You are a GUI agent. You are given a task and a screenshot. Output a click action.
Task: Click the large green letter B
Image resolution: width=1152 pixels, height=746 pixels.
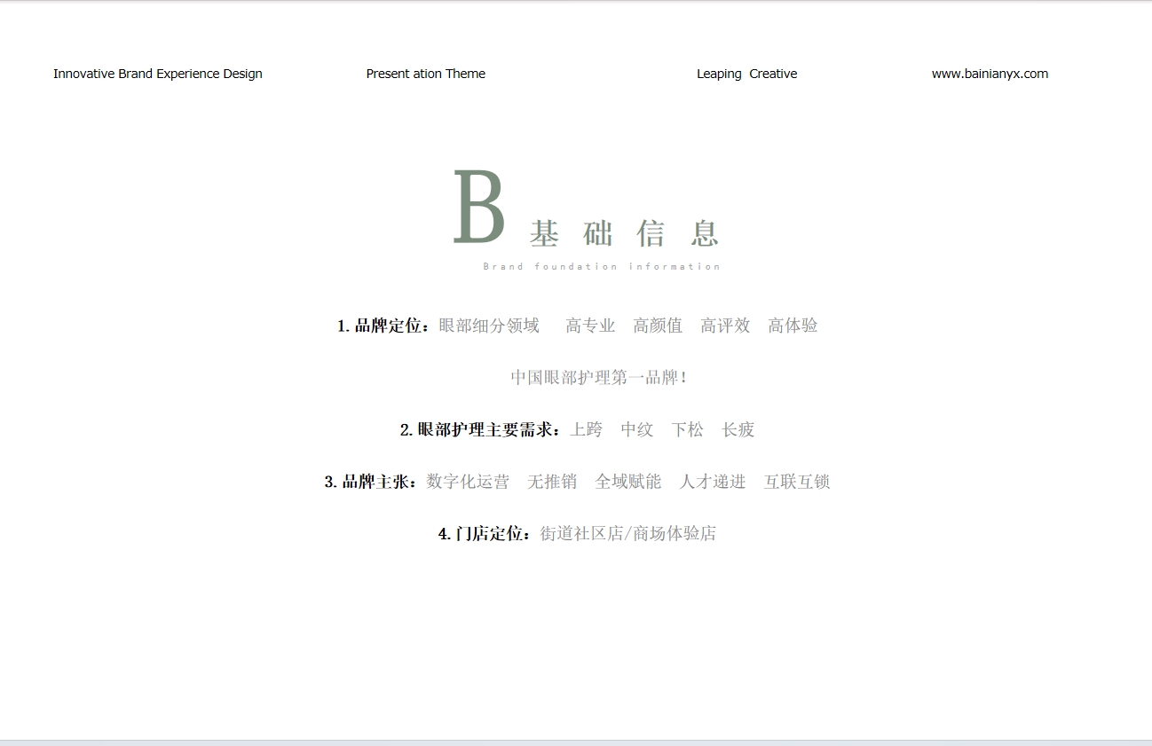pos(479,208)
